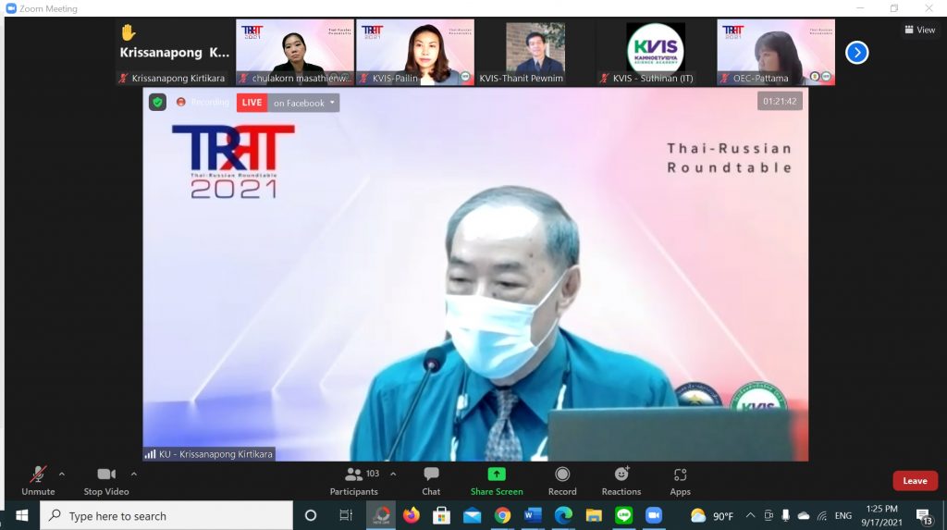Click the green encryption shield icon

click(157, 103)
